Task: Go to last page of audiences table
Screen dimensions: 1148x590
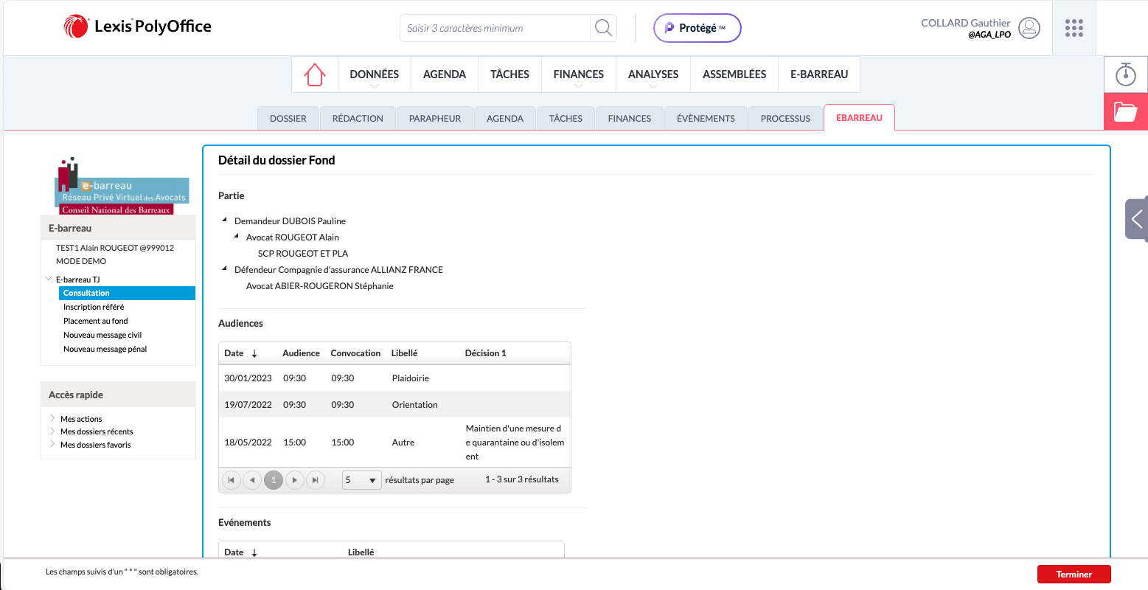Action: [316, 480]
